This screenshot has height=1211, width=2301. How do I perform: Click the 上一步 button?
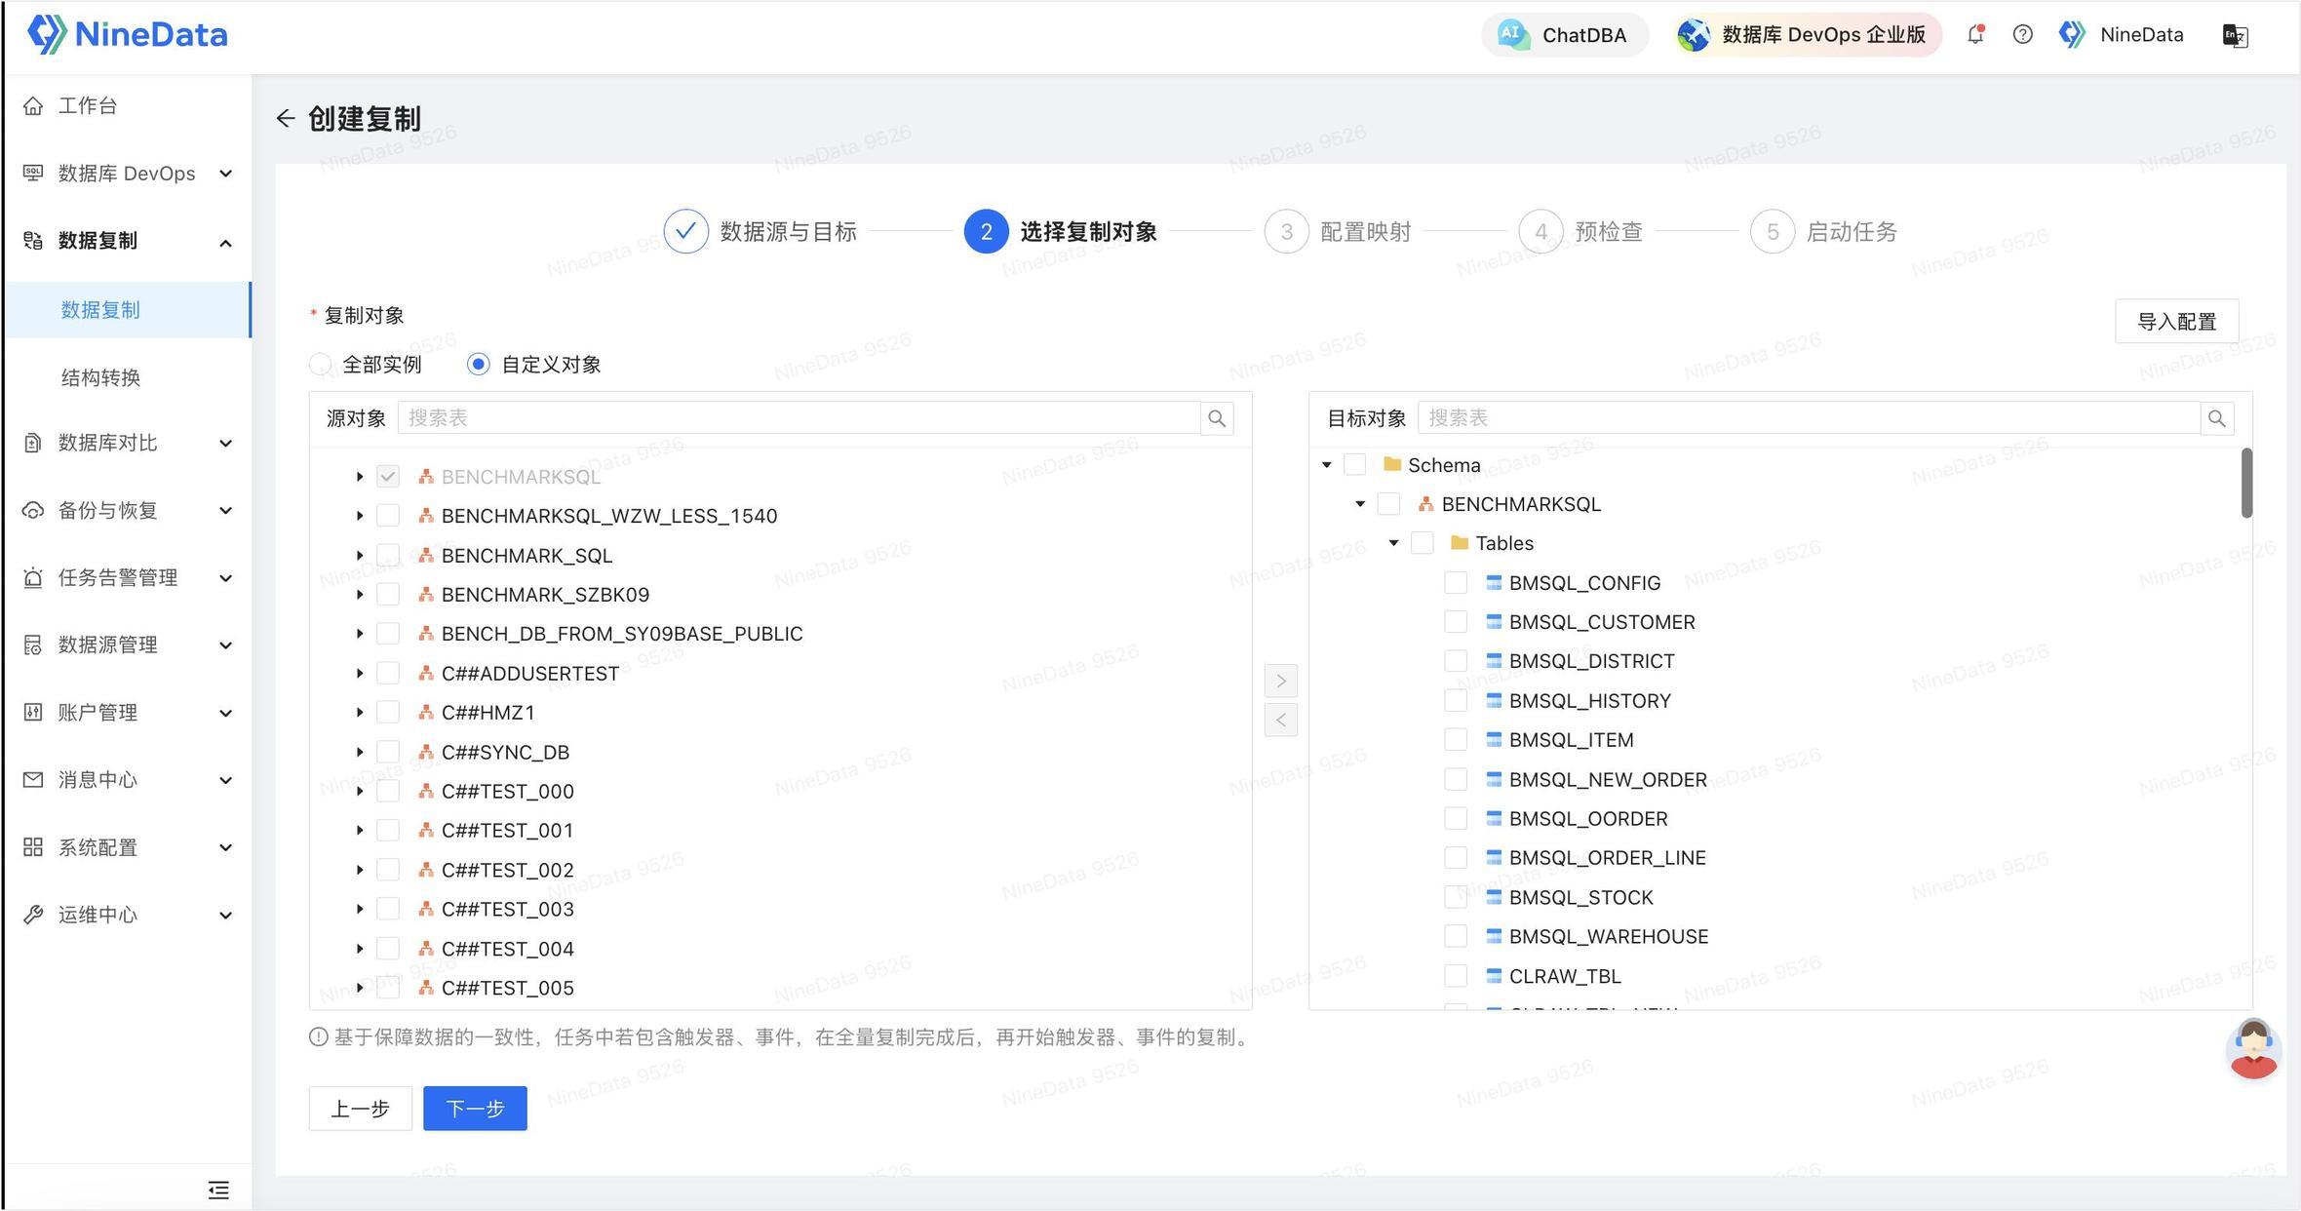361,1109
